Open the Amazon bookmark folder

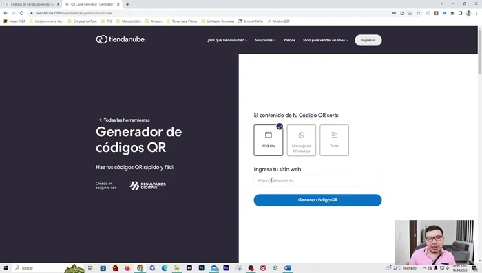154,21
